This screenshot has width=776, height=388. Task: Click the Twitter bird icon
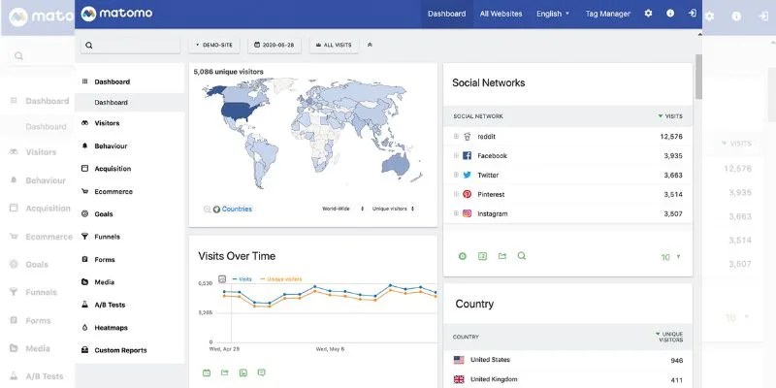click(x=467, y=176)
